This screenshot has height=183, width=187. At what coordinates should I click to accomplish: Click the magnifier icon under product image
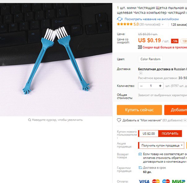click(x=29, y=120)
